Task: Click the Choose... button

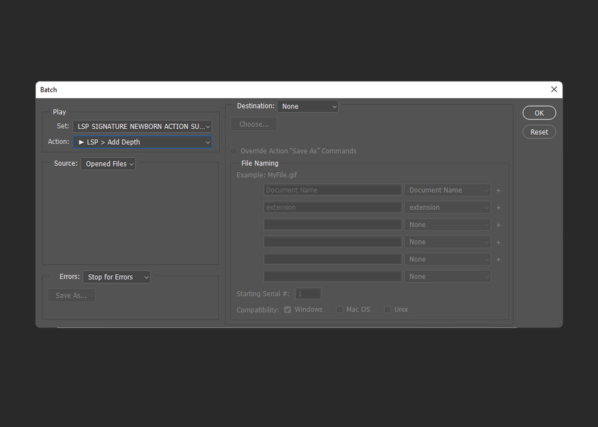Action: 254,124
